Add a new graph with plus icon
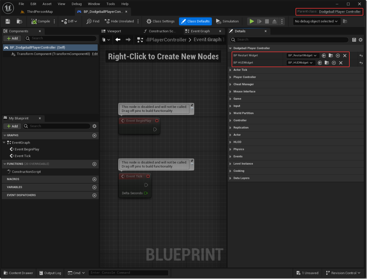This screenshot has width=367, height=279. [x=94, y=135]
